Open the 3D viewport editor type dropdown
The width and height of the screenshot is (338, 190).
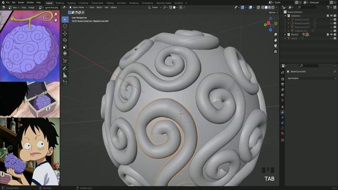(64, 7)
